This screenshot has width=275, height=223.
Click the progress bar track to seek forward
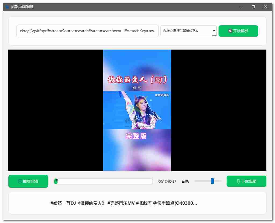[x=108, y=181]
